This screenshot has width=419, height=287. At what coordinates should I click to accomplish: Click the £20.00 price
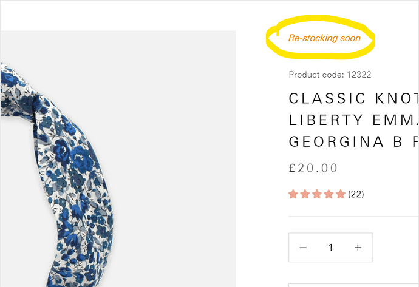tap(313, 168)
